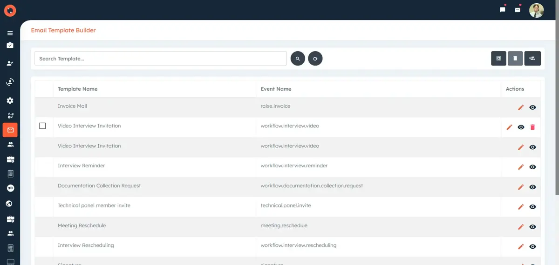
Task: Edit the Interview Reminder template
Action: click(x=521, y=167)
